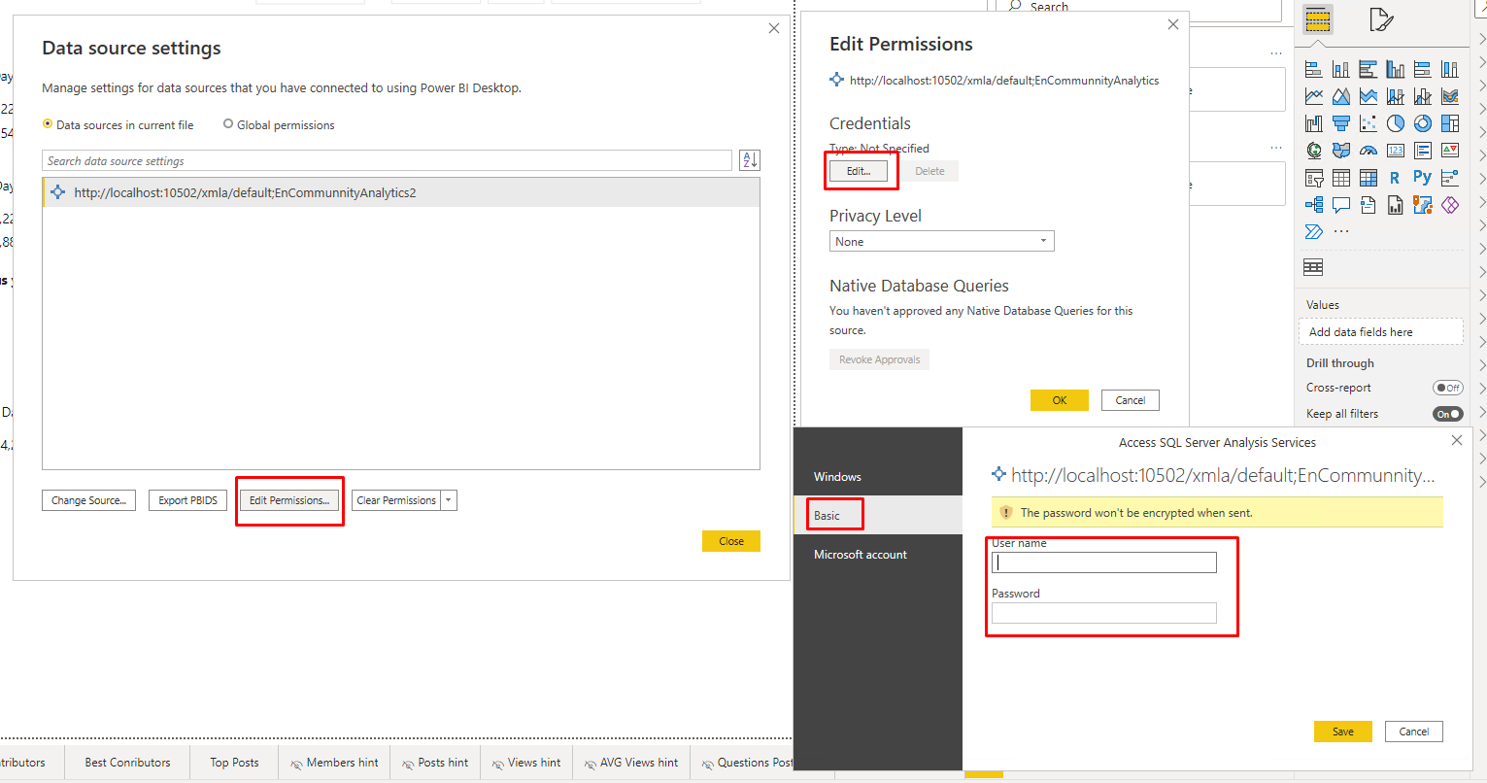Screen dimensions: 1487x783
Task: Select the Stacked column chart visual
Action: [x=1341, y=69]
